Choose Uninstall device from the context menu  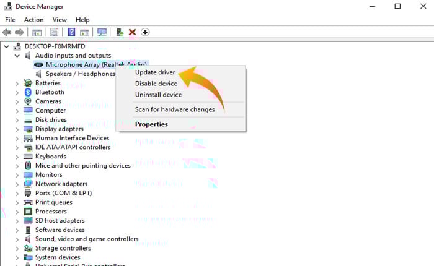(158, 95)
